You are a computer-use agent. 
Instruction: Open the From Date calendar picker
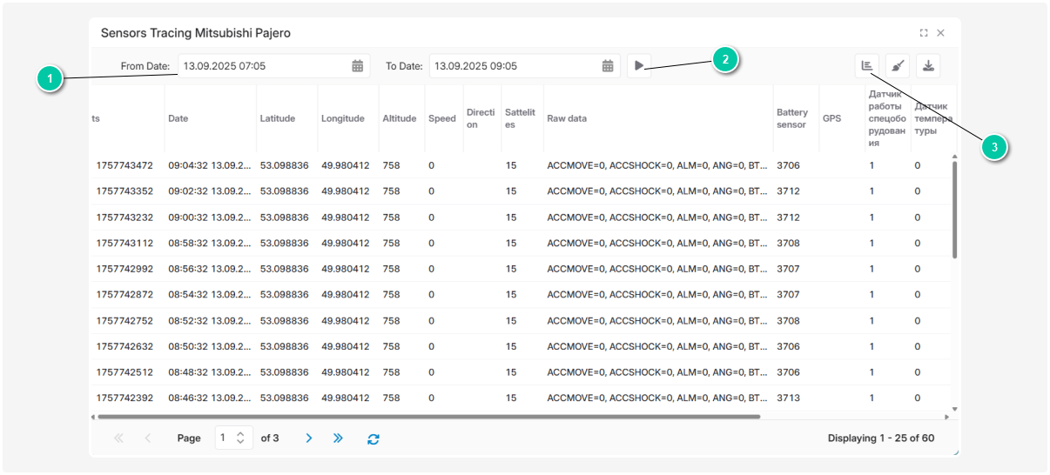click(x=358, y=66)
